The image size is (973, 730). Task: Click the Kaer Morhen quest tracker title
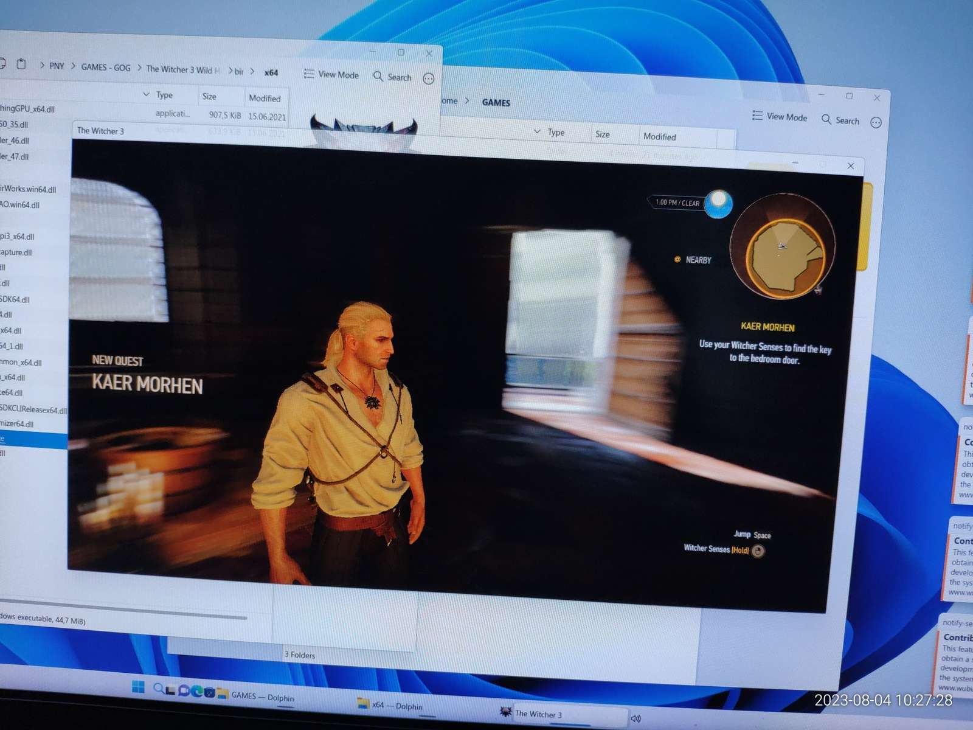767,327
